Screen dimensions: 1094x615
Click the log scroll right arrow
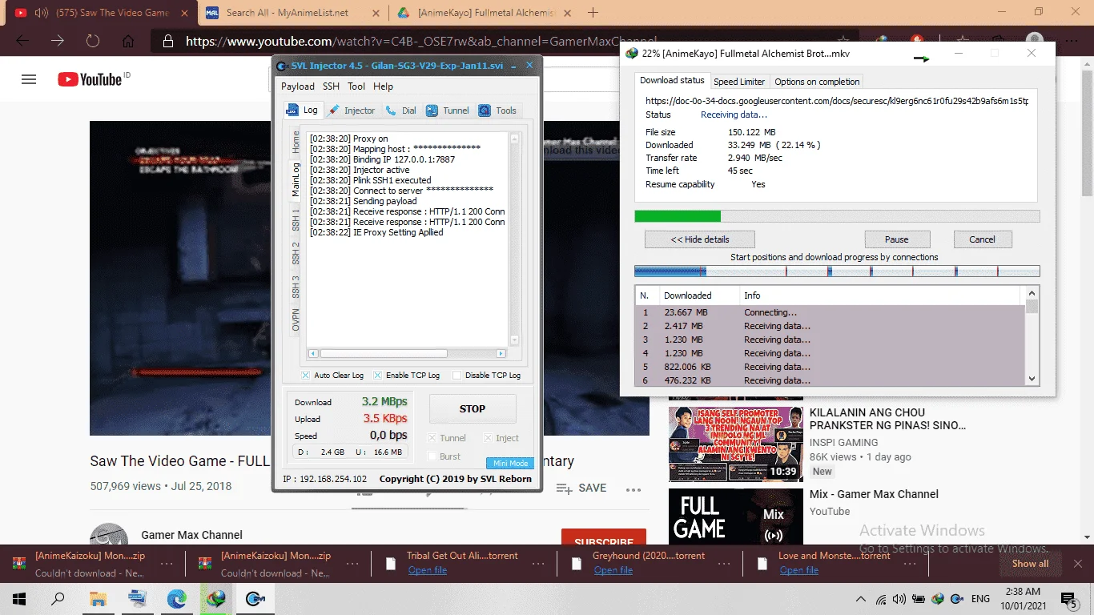pyautogui.click(x=501, y=353)
